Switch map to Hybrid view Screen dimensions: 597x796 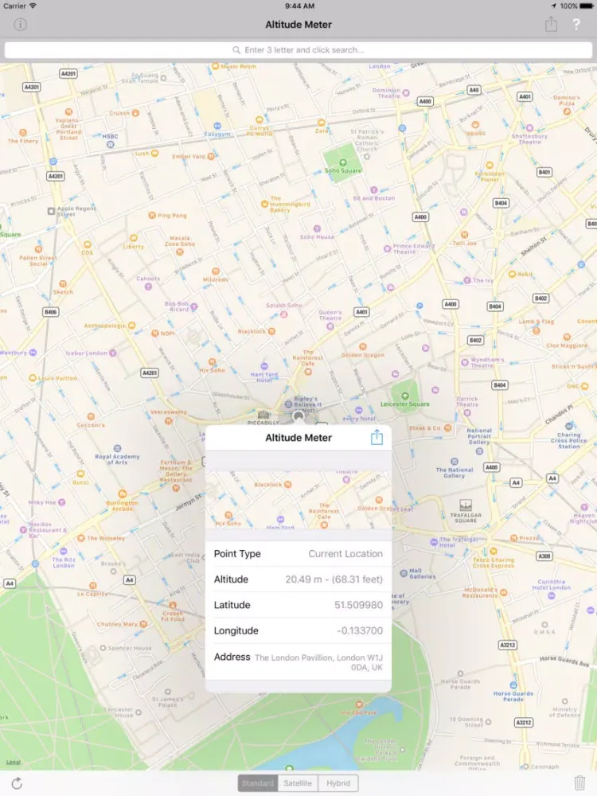pyautogui.click(x=338, y=782)
